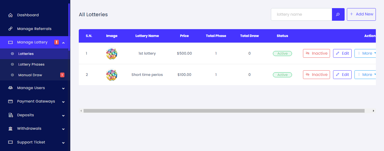The height and width of the screenshot is (151, 384).
Task: Click the Support Ticket icon
Action: point(10,142)
